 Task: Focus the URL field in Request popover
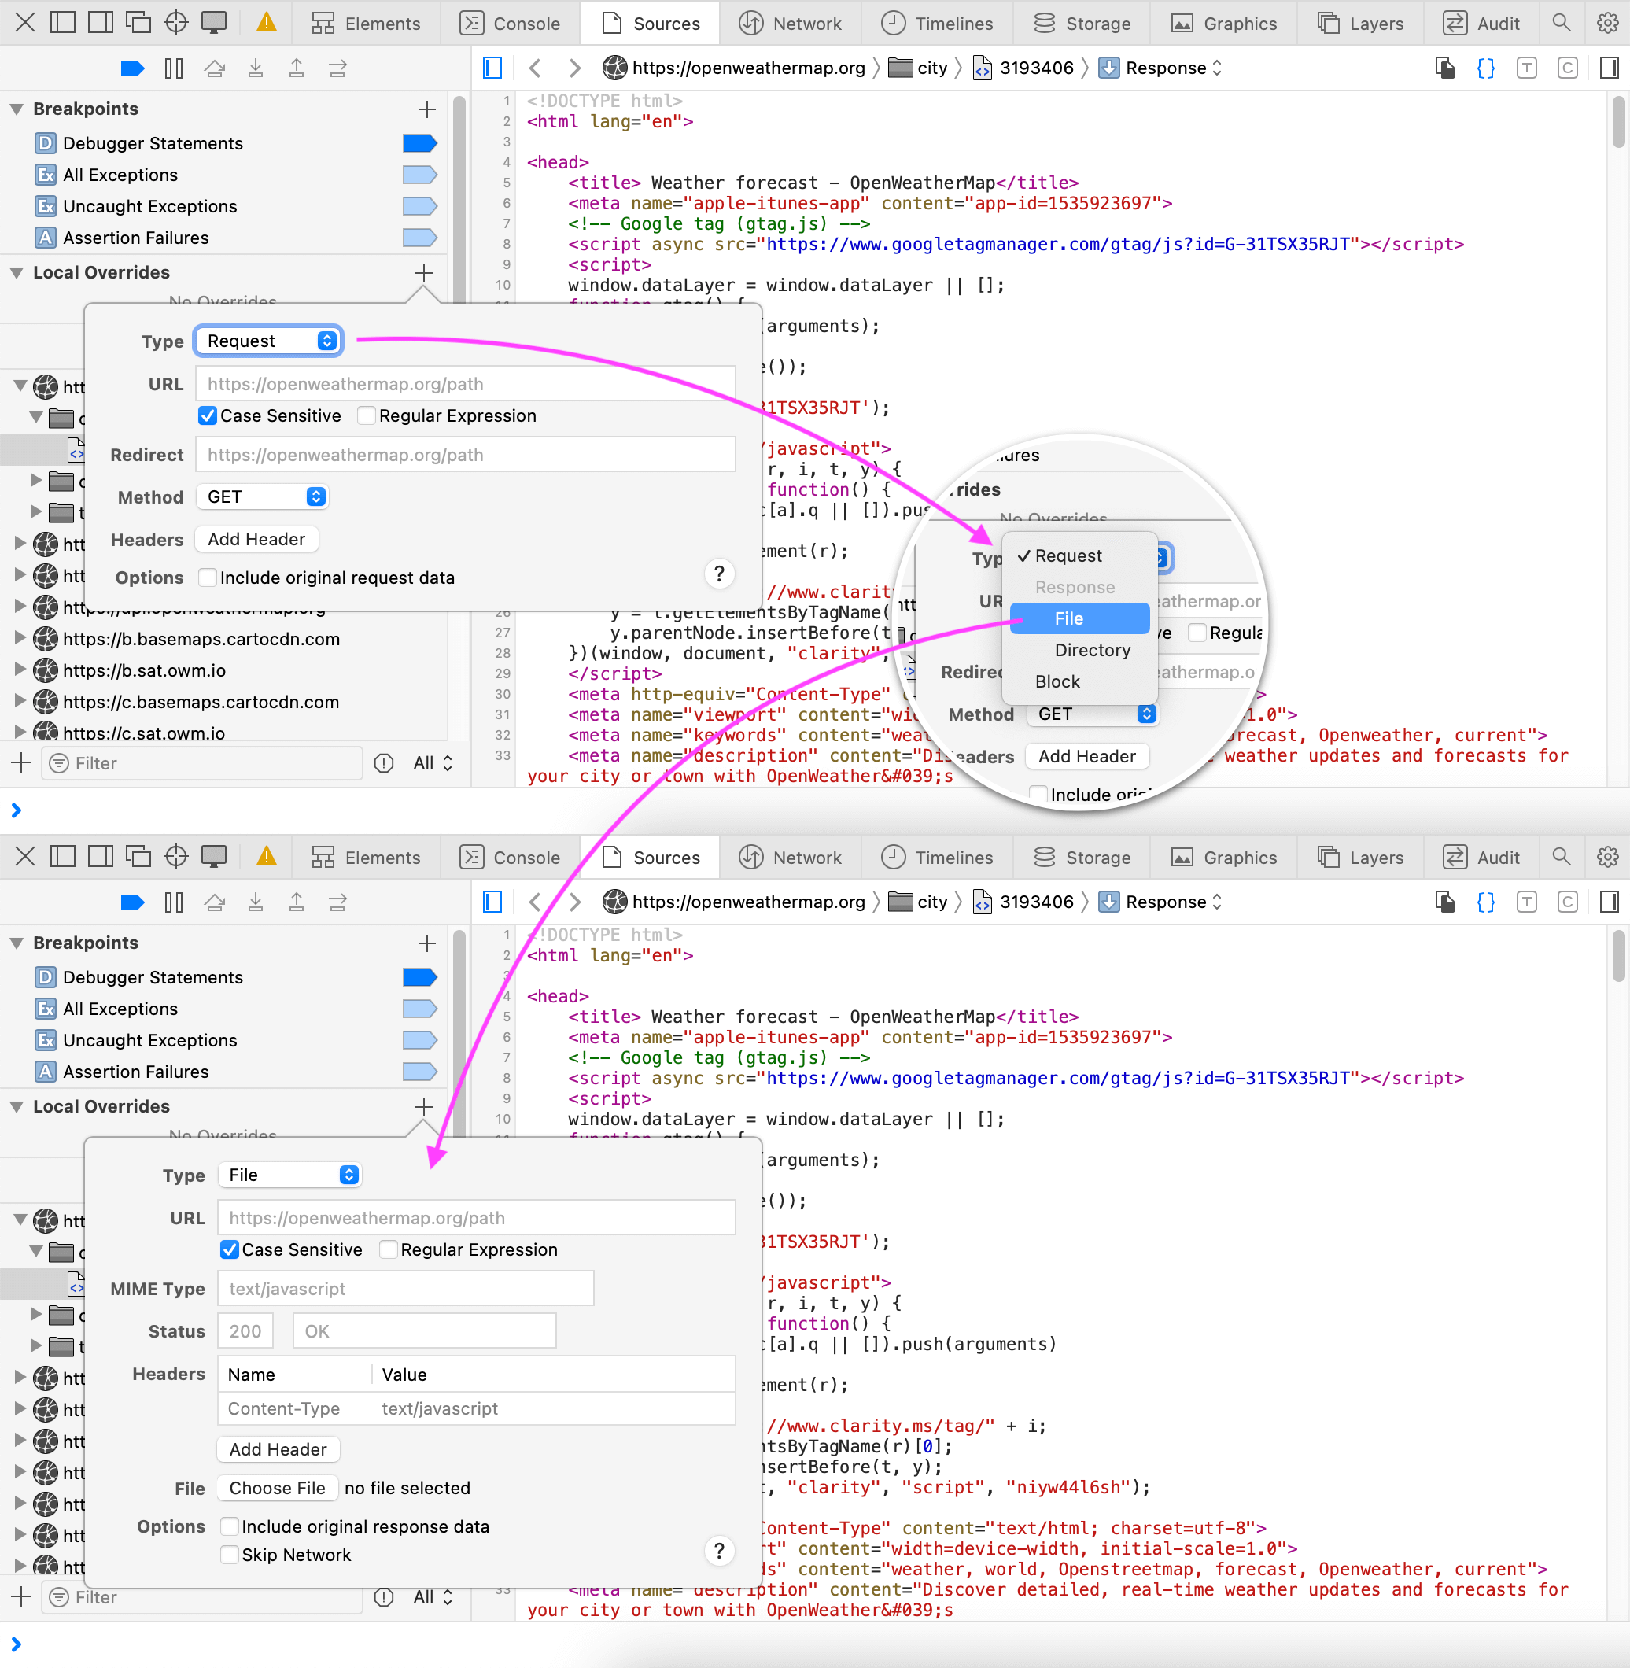(x=465, y=385)
